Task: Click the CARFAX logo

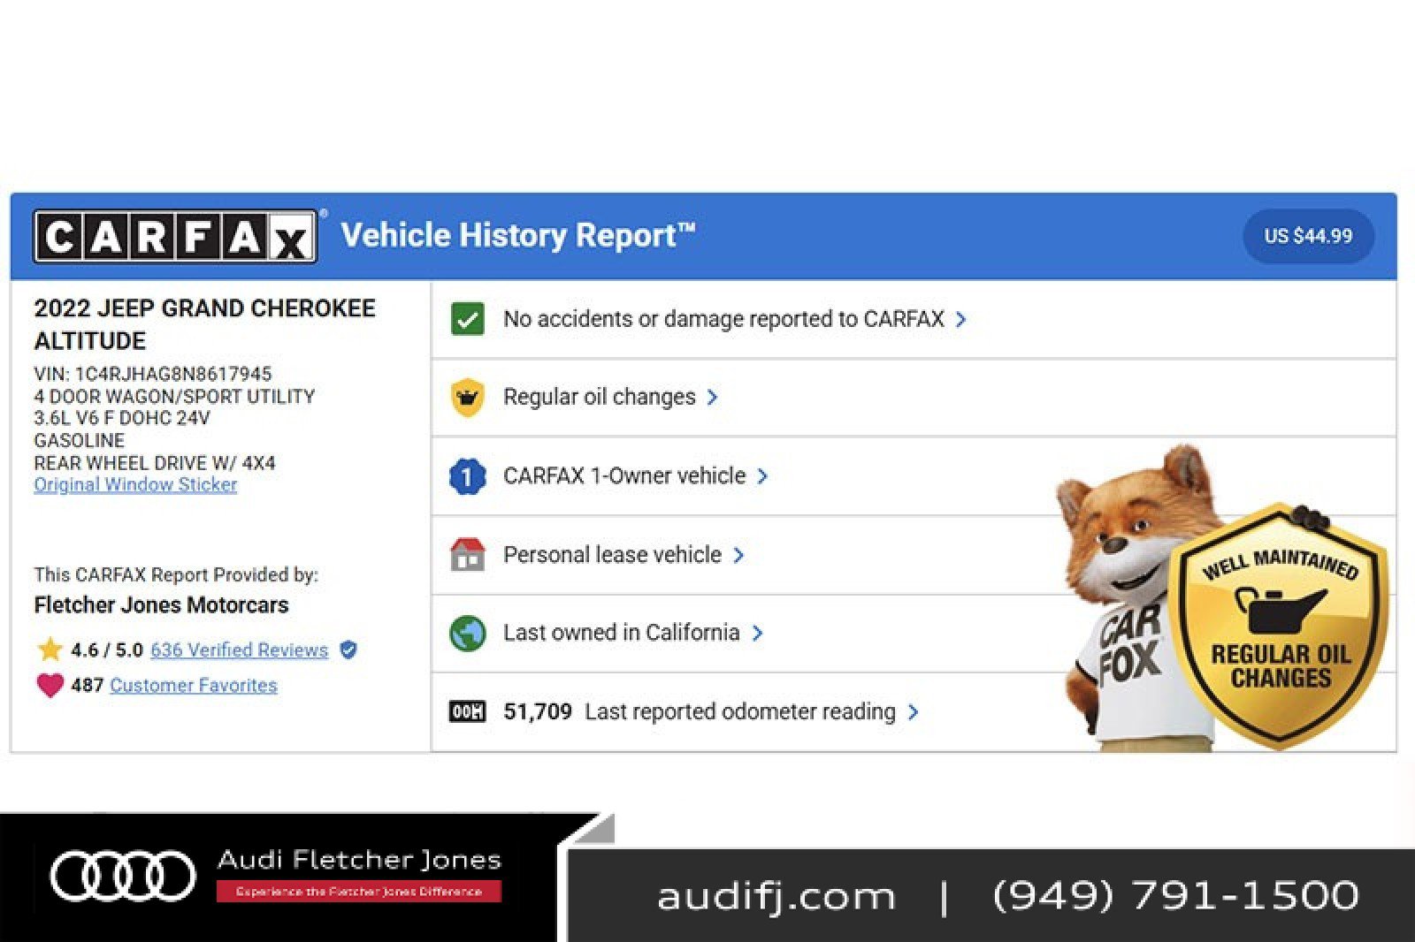Action: click(175, 235)
